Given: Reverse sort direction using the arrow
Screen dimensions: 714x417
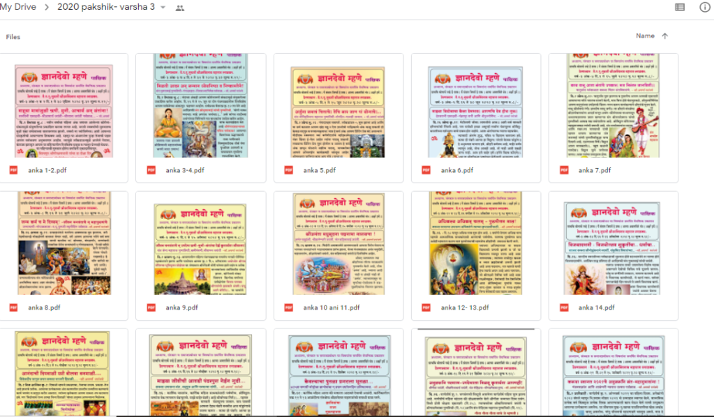Looking at the screenshot, I should (x=664, y=36).
